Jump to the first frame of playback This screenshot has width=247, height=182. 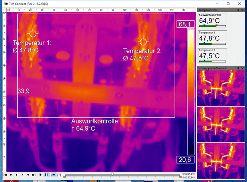click(x=5, y=175)
